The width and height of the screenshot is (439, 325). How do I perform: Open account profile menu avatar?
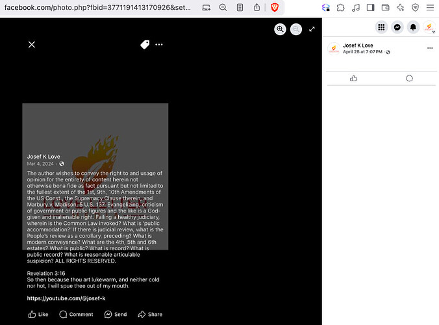coord(429,27)
